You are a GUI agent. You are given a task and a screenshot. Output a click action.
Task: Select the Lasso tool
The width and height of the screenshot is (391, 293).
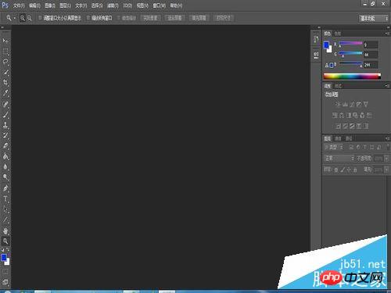5,62
